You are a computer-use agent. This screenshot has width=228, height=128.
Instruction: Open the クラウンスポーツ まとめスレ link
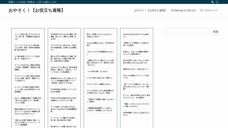(99, 84)
